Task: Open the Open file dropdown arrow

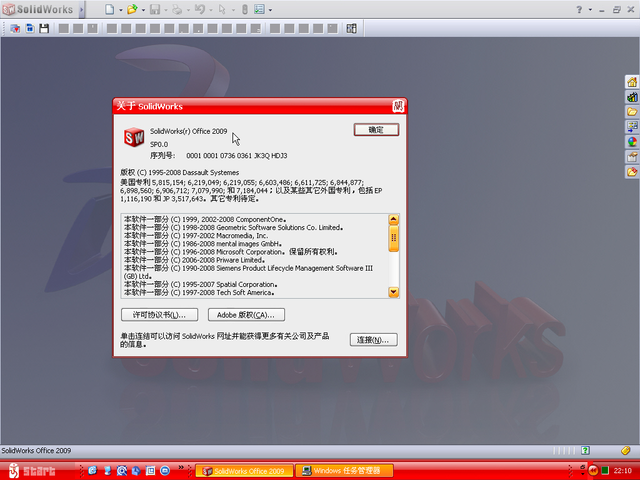Action: coord(143,10)
